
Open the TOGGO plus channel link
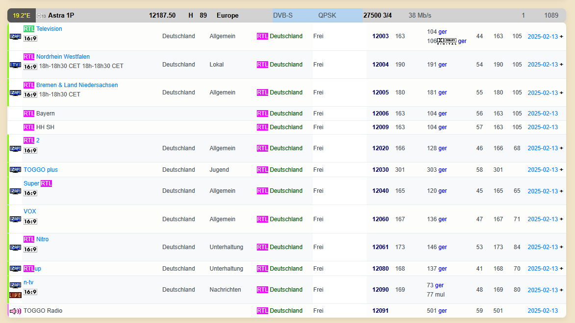[41, 169]
